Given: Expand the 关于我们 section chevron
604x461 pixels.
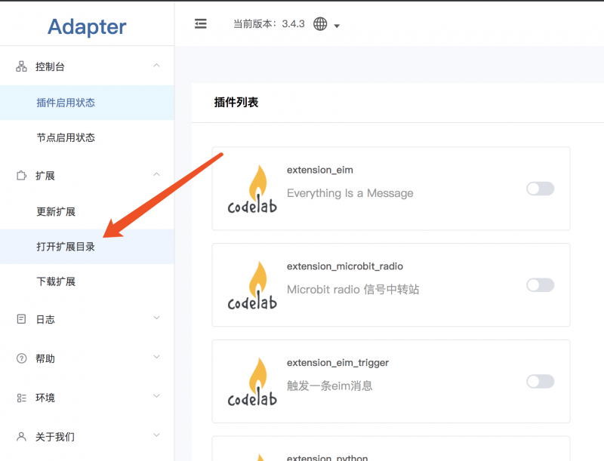Looking at the screenshot, I should point(156,435).
